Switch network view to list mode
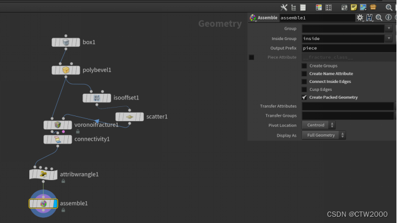This screenshot has width=397, height=223. tap(303, 7)
